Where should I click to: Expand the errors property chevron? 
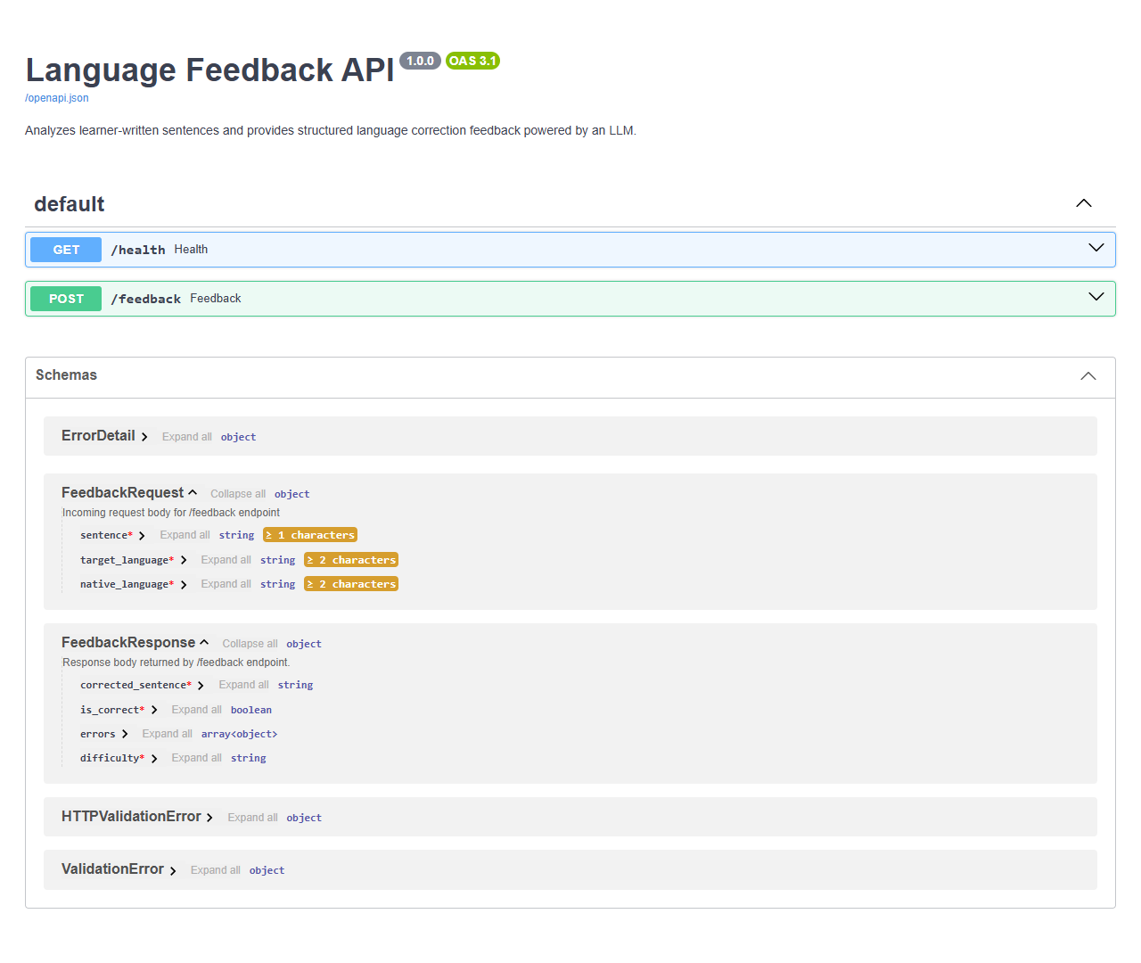click(125, 734)
